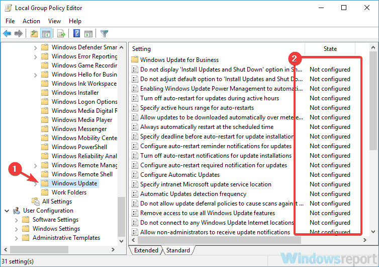Click the settings list horizontal scroll right arrow
Image resolution: width=379 pixels, height=267 pixels.
(x=365, y=240)
